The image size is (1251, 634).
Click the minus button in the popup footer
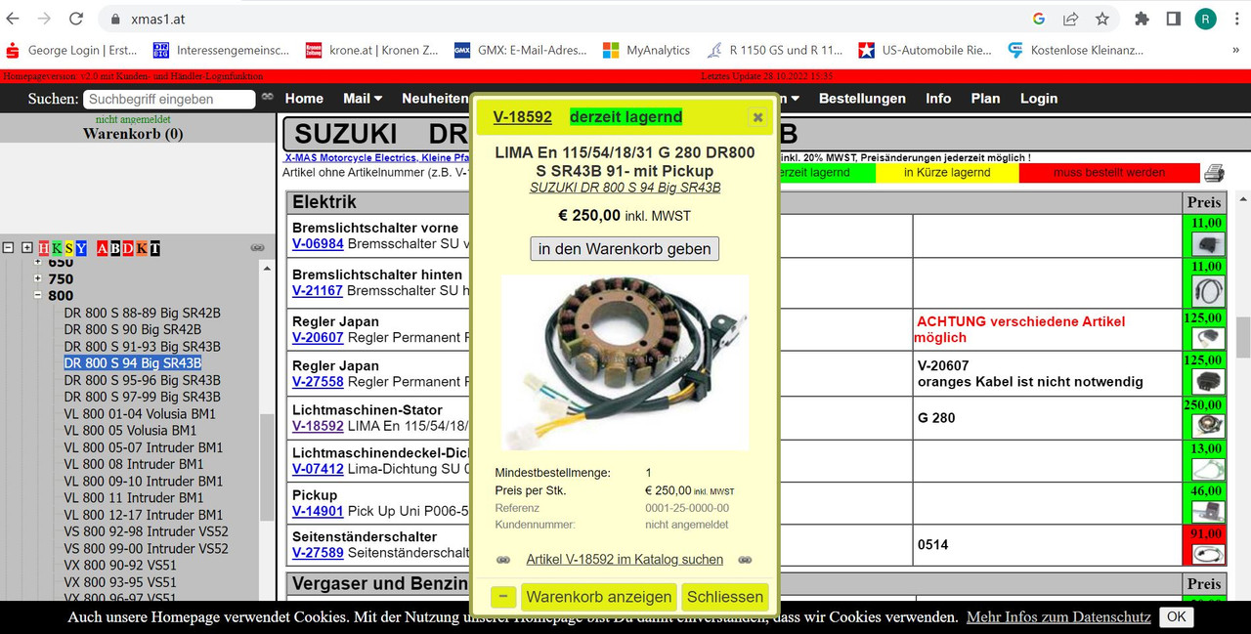(x=503, y=597)
